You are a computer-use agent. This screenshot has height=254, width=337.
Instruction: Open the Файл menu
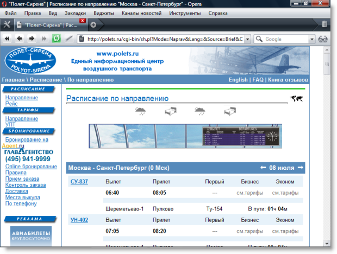[10, 14]
